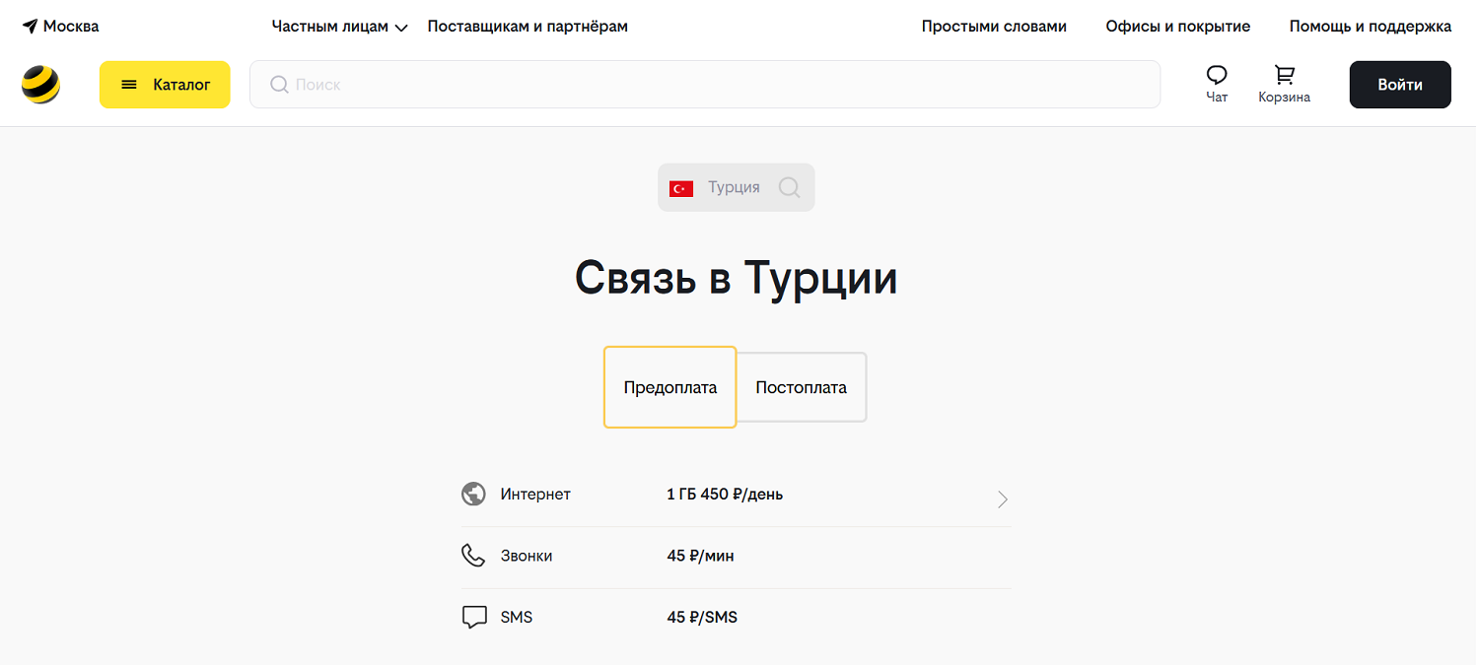This screenshot has height=665, width=1479.
Task: Click the Корзина label under cart icon
Action: pyautogui.click(x=1284, y=98)
